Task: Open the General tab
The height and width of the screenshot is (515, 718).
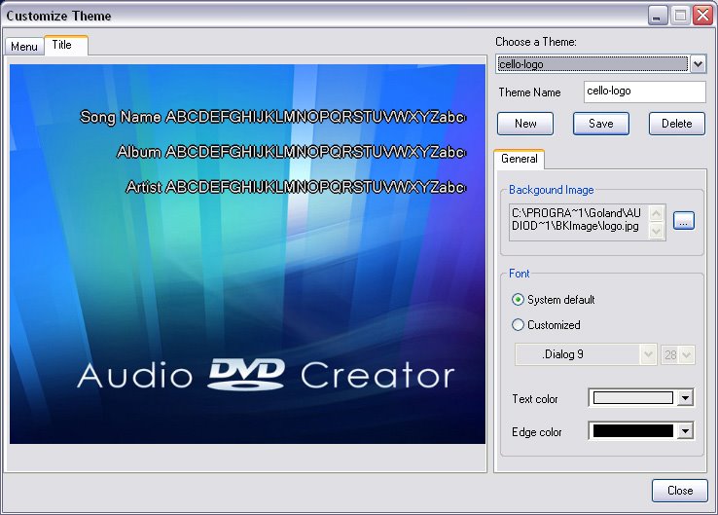Action: point(519,159)
